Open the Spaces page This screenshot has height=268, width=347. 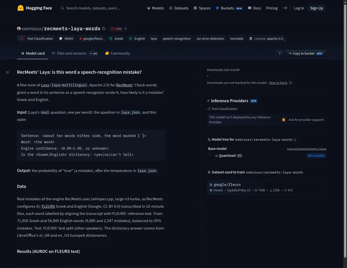click(202, 8)
